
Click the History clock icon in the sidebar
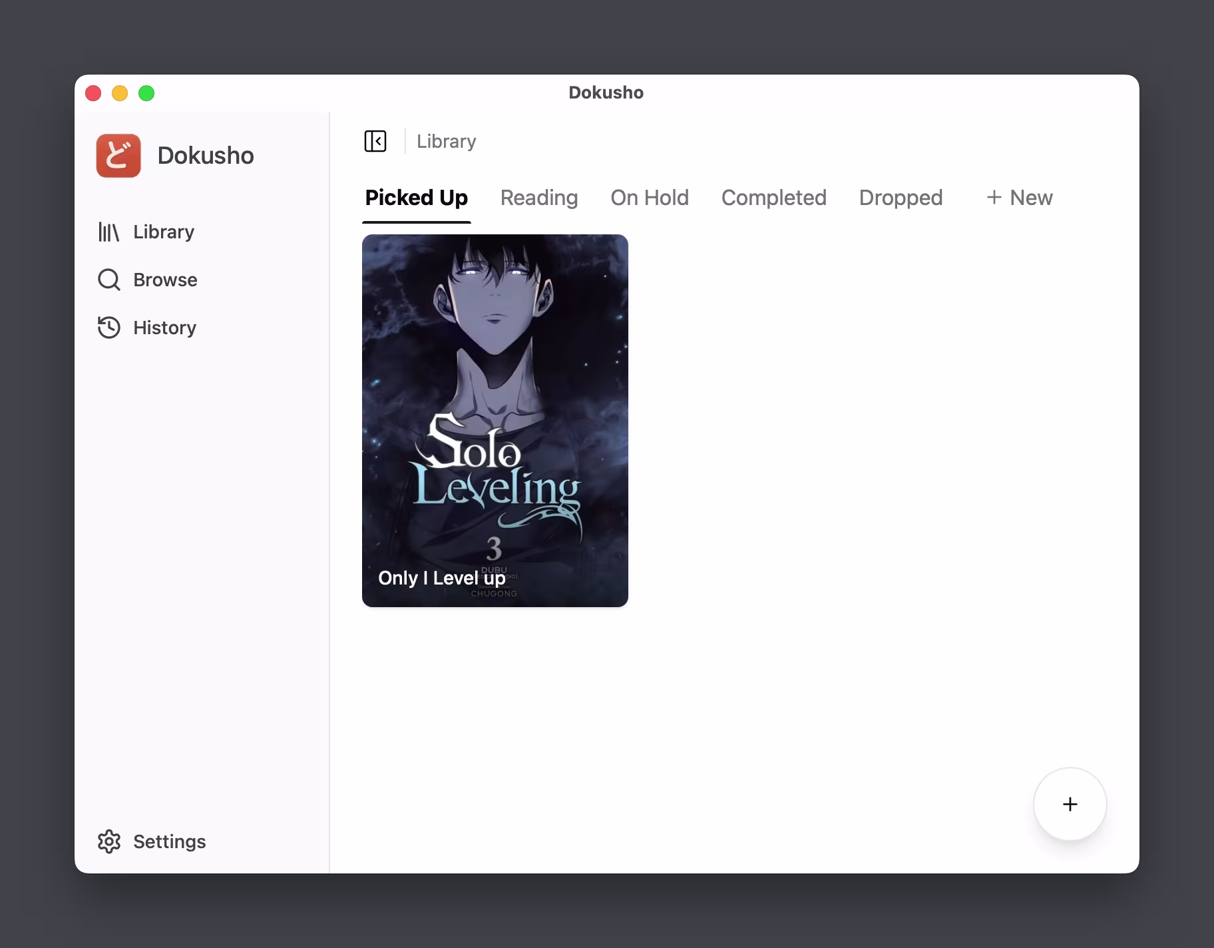109,328
